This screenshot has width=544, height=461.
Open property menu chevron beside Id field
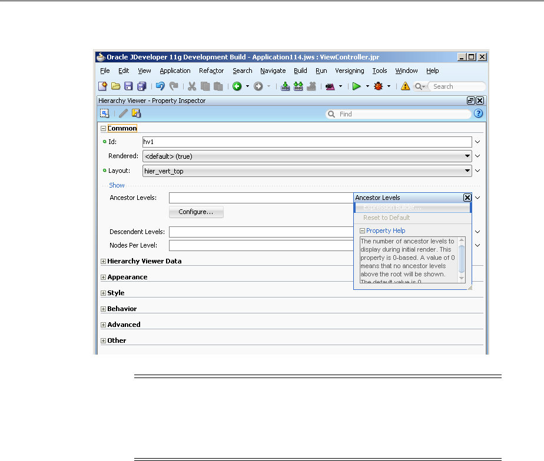tap(477, 142)
